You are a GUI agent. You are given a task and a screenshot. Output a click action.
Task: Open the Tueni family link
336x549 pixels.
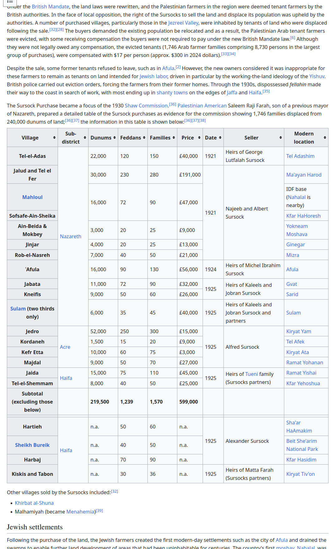252,374
